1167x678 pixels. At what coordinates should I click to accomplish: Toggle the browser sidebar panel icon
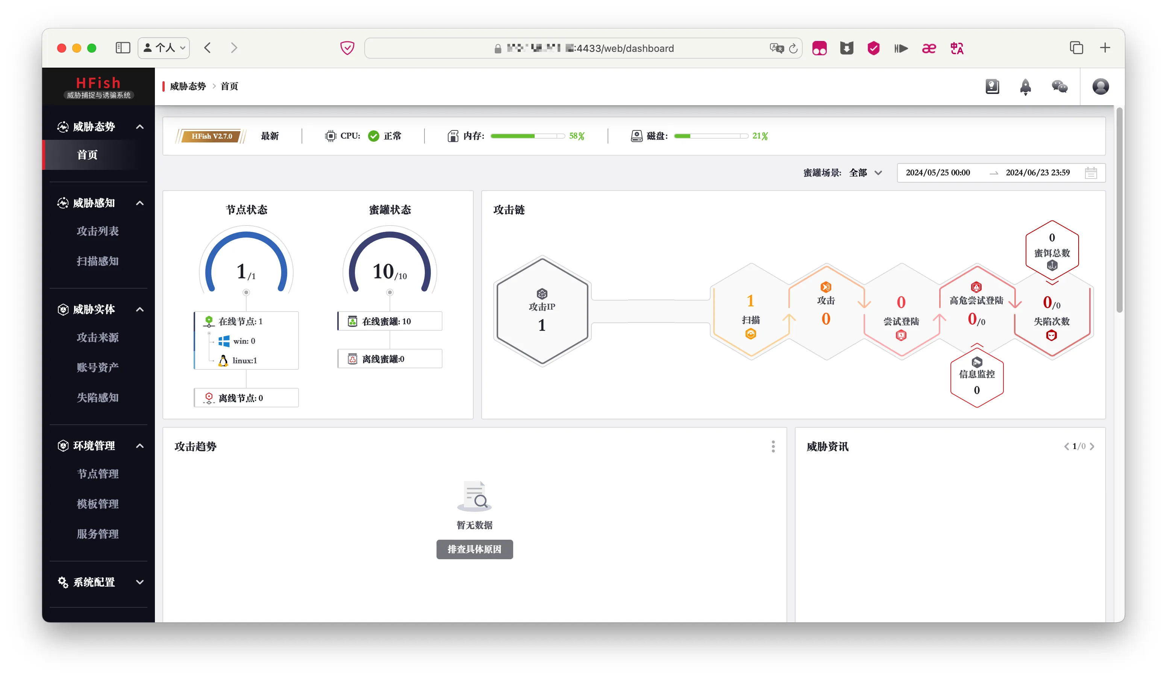123,48
